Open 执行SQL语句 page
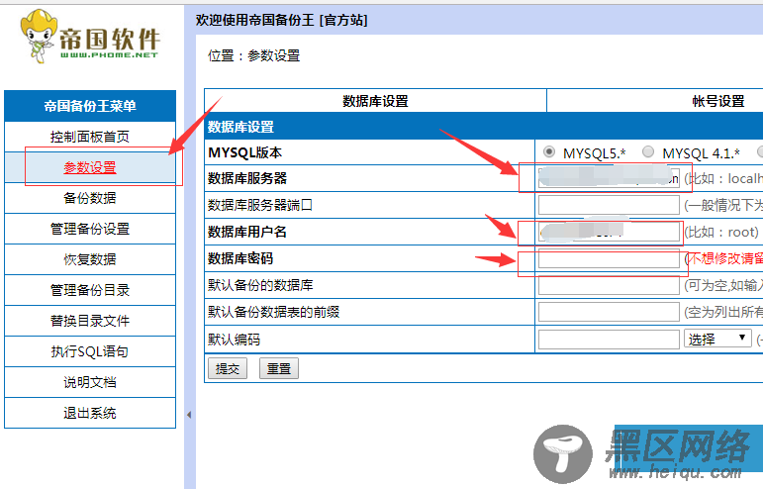 [90, 351]
